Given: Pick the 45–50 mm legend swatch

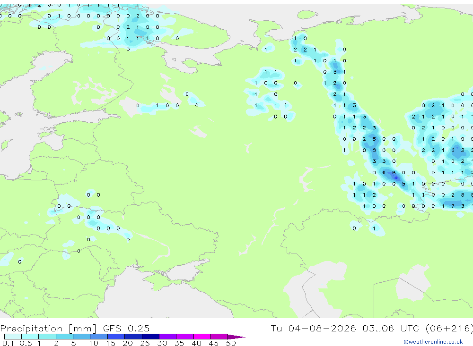Looking at the screenshot, I should pos(219,337).
